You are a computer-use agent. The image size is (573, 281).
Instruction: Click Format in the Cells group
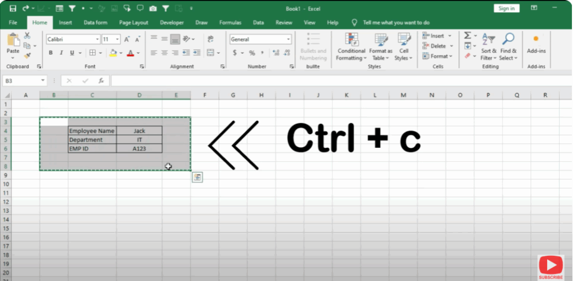click(x=438, y=56)
